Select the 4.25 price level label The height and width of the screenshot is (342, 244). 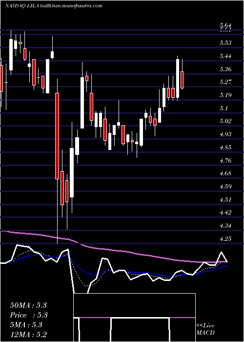(x=225, y=238)
